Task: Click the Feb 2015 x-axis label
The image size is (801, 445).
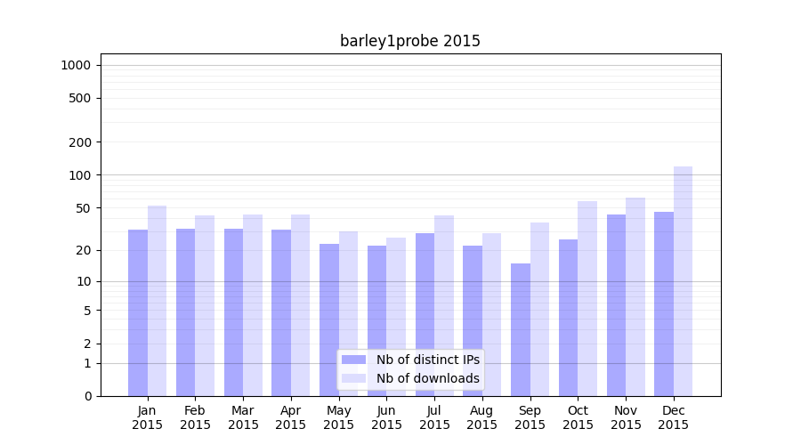Action: click(x=195, y=417)
